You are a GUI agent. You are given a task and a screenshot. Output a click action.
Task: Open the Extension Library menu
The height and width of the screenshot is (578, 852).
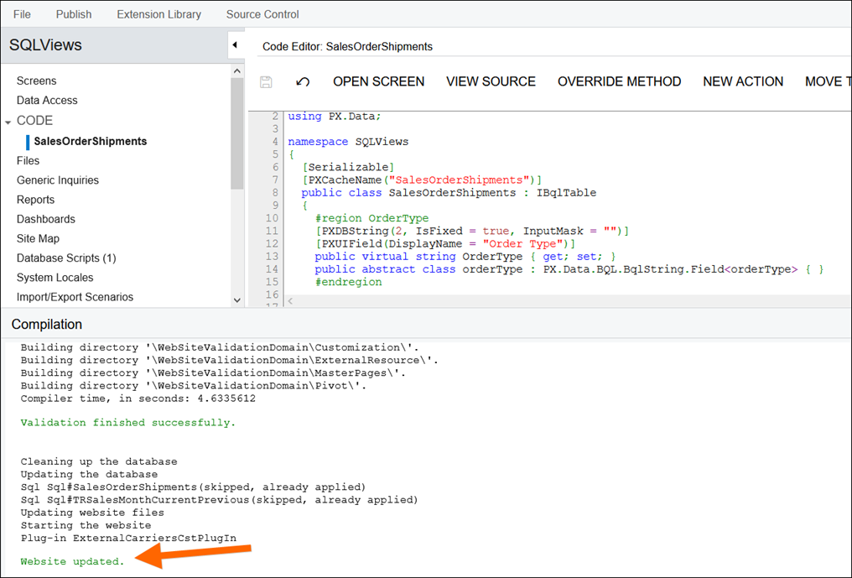click(158, 14)
